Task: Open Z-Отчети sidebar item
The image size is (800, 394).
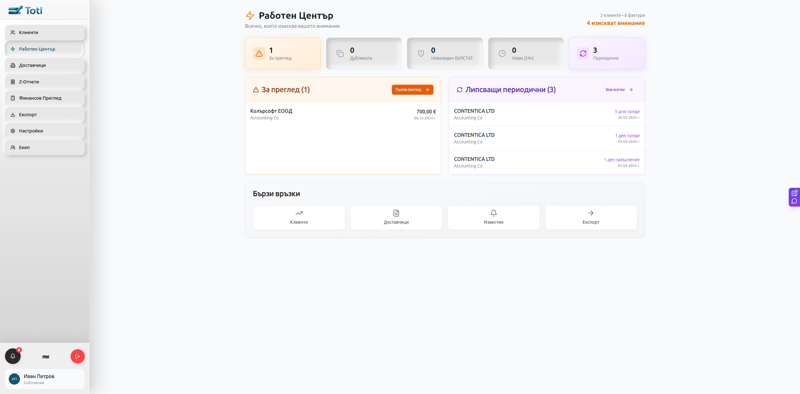Action: tap(45, 82)
